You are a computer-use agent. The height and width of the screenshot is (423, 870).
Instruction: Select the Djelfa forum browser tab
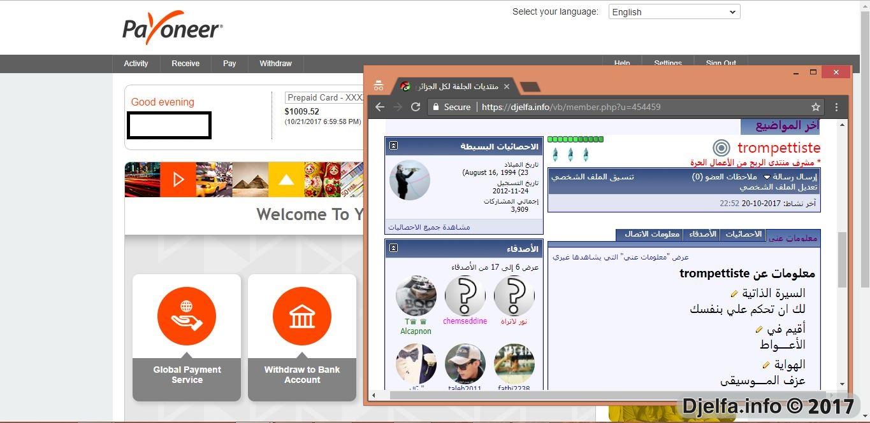(x=455, y=86)
